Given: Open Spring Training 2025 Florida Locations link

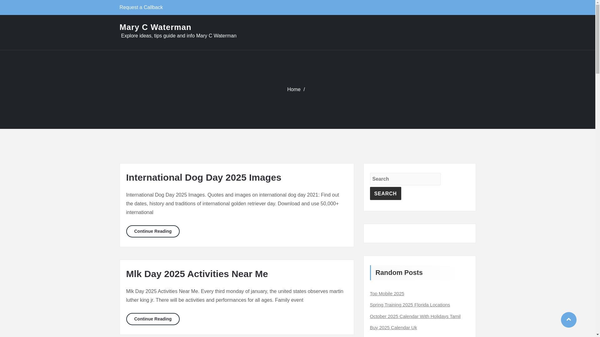Looking at the screenshot, I should (x=410, y=305).
